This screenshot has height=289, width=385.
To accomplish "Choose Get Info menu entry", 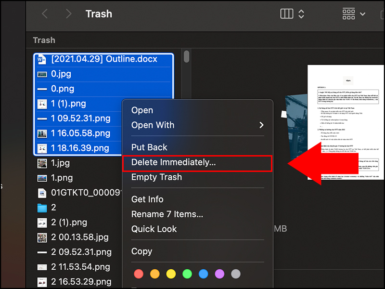I will (147, 199).
